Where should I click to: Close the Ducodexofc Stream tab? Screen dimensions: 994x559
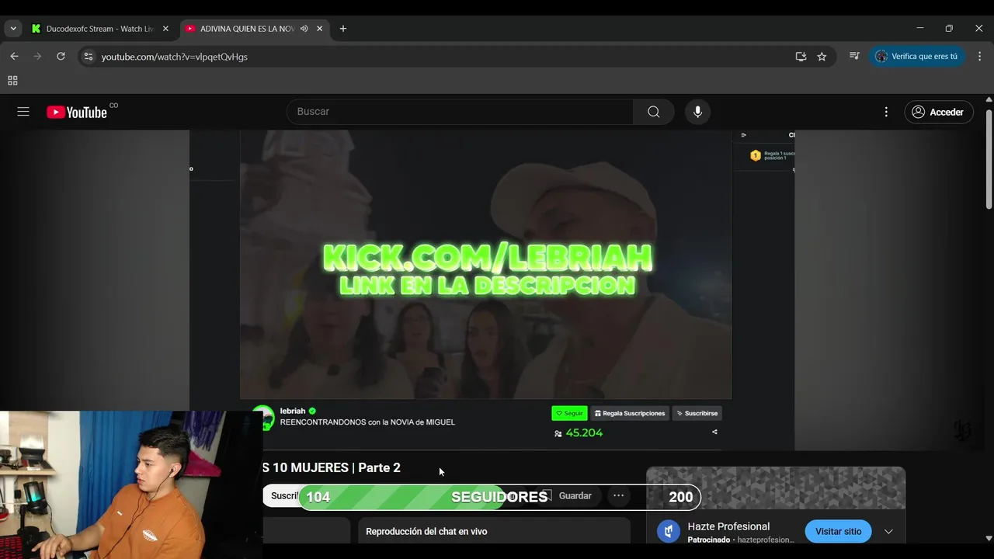165,29
